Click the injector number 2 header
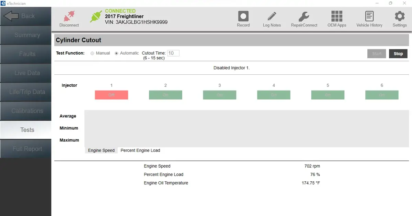The height and width of the screenshot is (216, 412). pyautogui.click(x=165, y=85)
